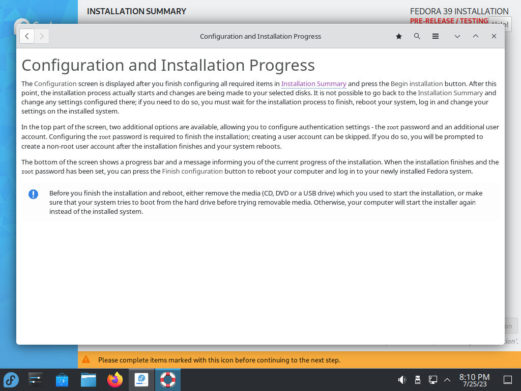Screen dimensions: 521x391
Task: Click 'FEDORA 39 INSTALLATION' text in installer
Action: point(459,11)
